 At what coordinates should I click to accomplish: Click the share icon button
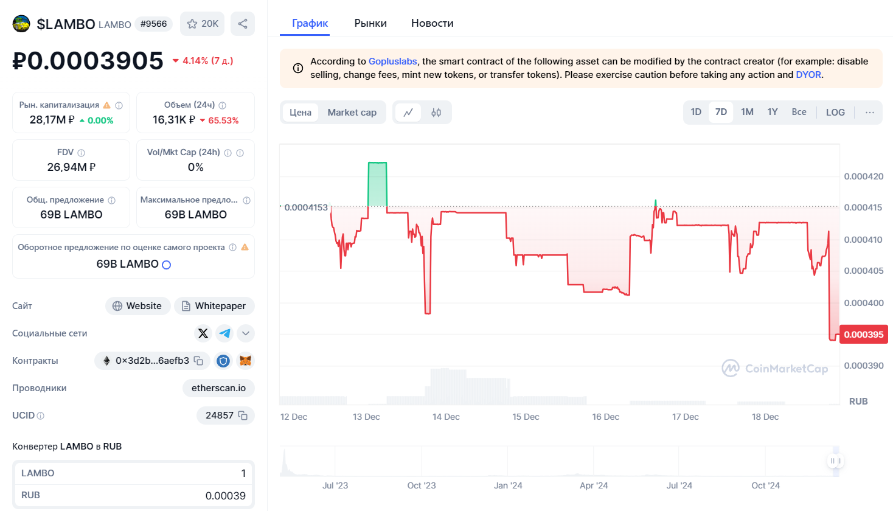243,24
